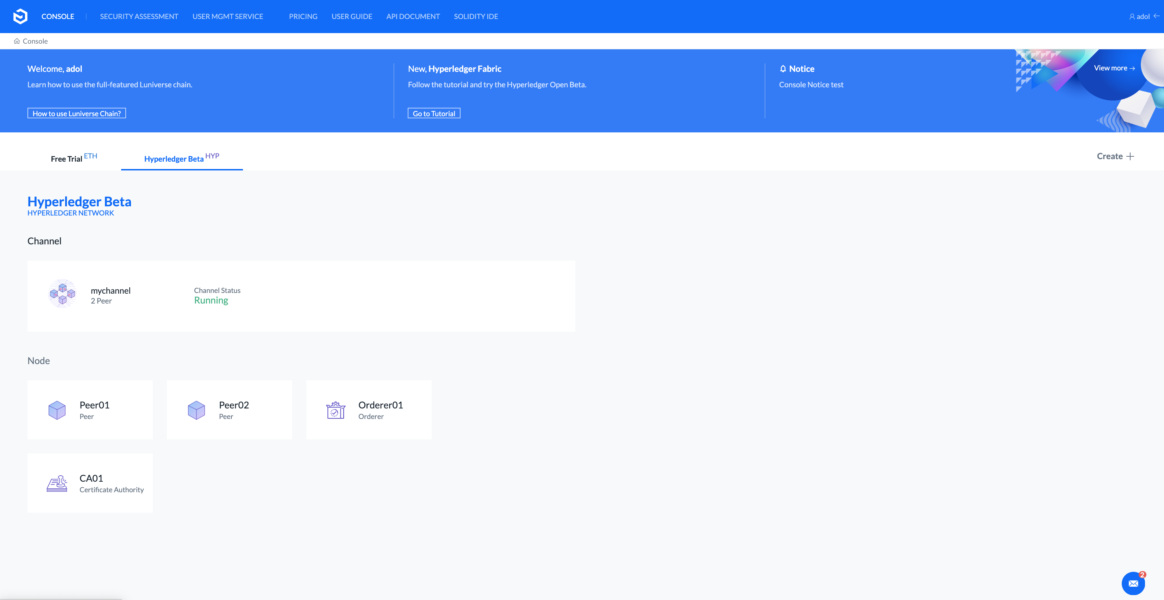Click the Notice bell icon

click(783, 69)
